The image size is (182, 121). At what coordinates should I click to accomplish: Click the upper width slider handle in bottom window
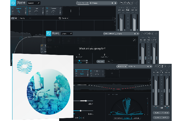click(x=86, y=101)
